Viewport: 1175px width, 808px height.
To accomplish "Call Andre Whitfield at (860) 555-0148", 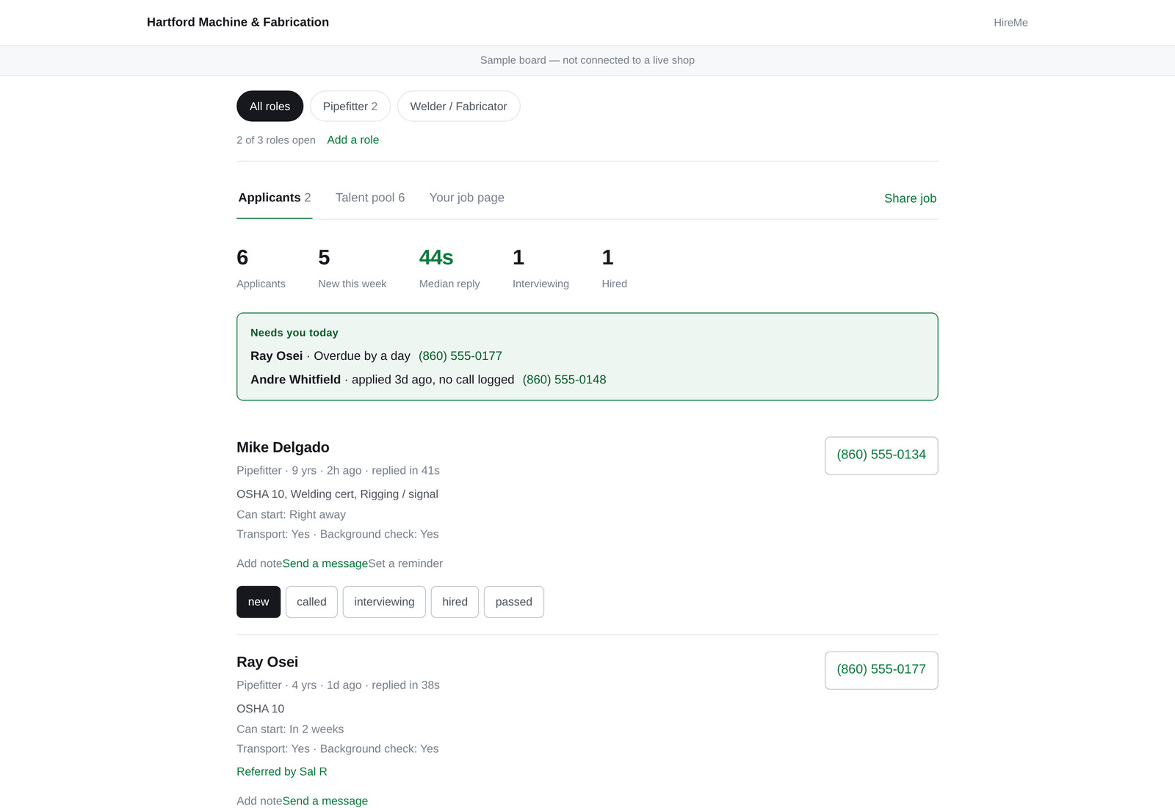I will tap(564, 380).
